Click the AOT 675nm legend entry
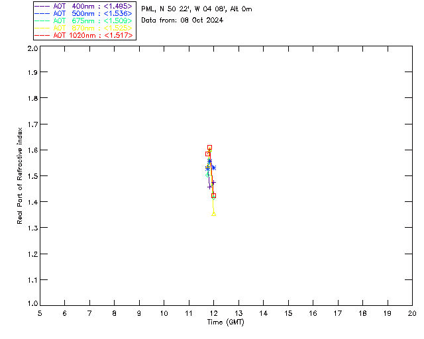Image resolution: width=424 pixels, height=339 pixels. [83, 21]
